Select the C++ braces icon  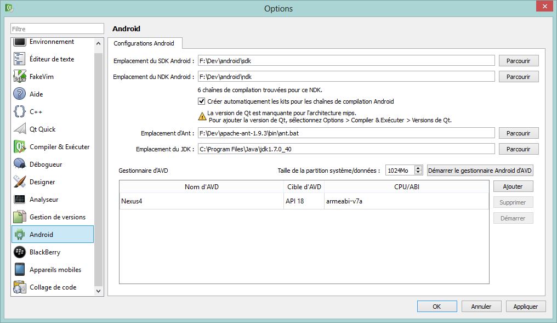point(20,111)
